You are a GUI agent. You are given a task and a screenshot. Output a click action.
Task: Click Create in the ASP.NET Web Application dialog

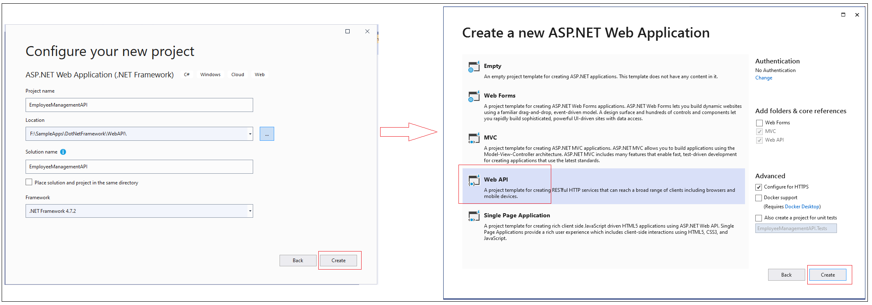tap(827, 275)
